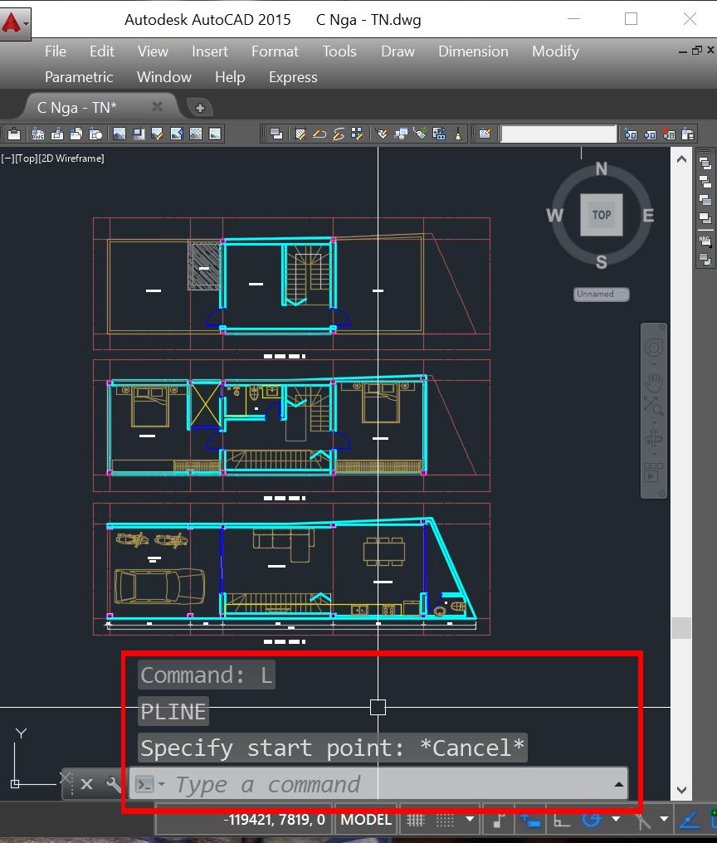Click the vertical scrollbar down arrow

coord(681,789)
